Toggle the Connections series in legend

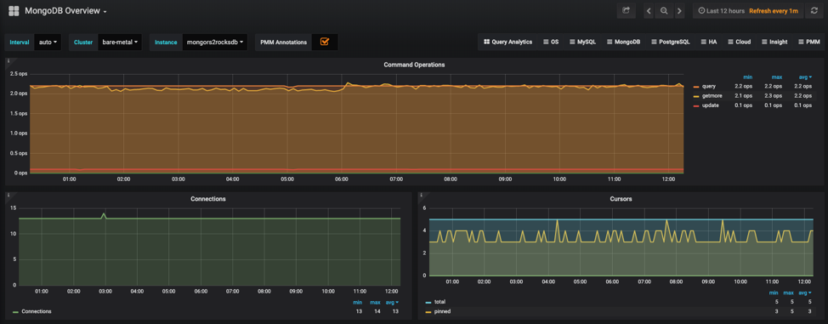(x=37, y=311)
